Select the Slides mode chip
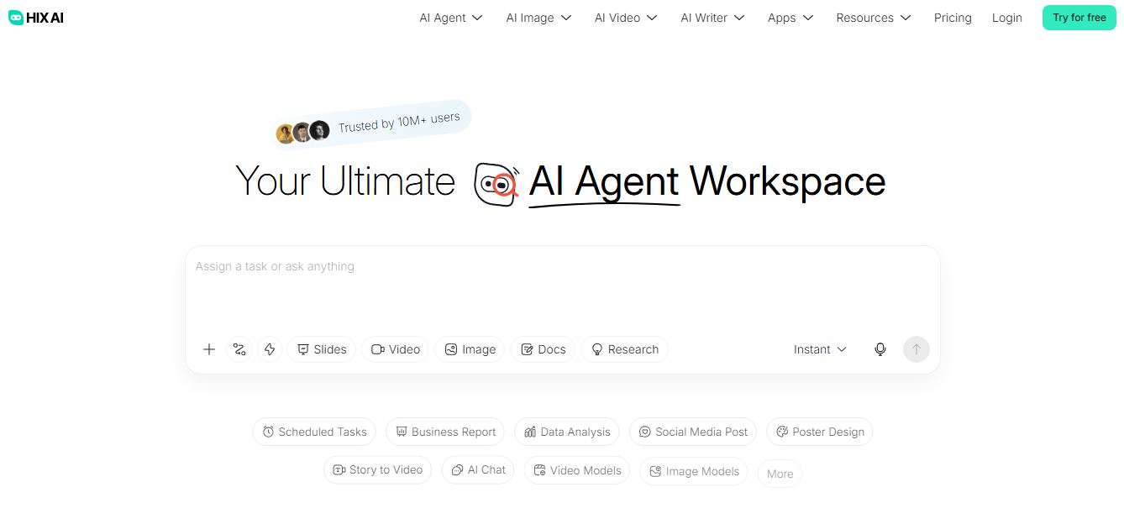 coord(322,349)
